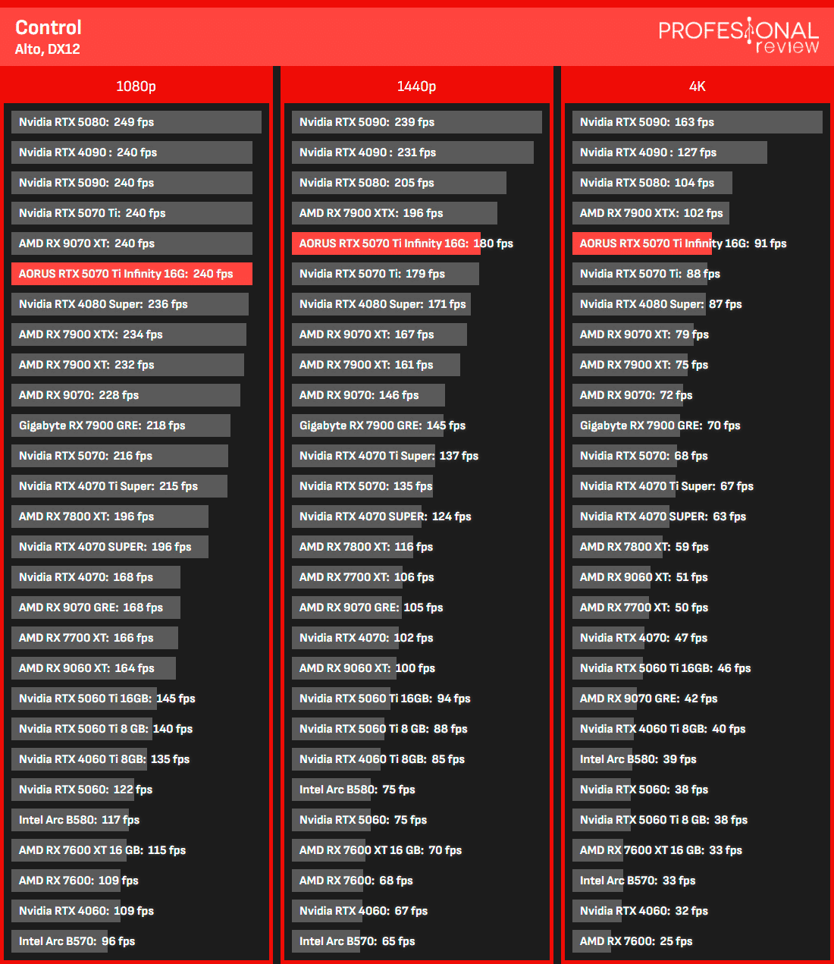
Task: Click AMD RX 7600: 25 fps bar
Action: point(592,941)
